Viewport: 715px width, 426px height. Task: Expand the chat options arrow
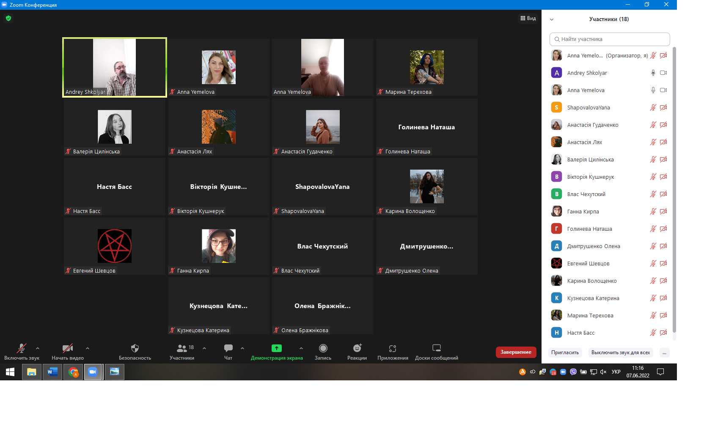(242, 348)
